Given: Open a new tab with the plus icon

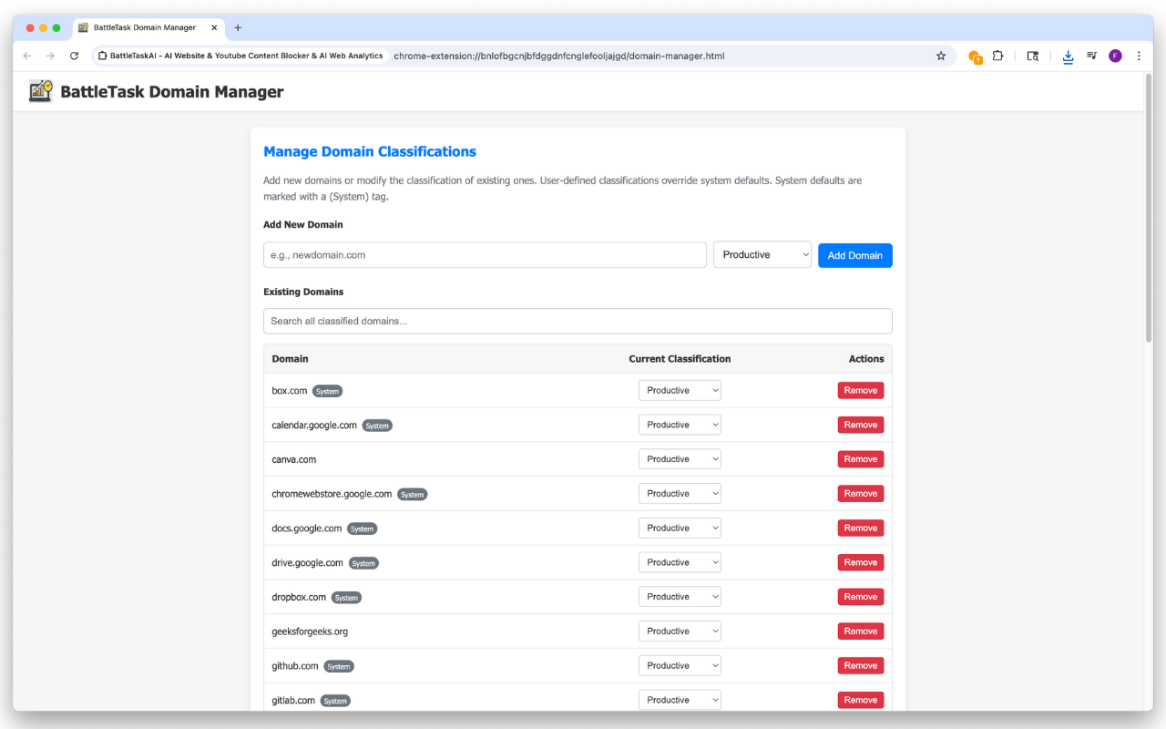Looking at the screenshot, I should tap(238, 27).
